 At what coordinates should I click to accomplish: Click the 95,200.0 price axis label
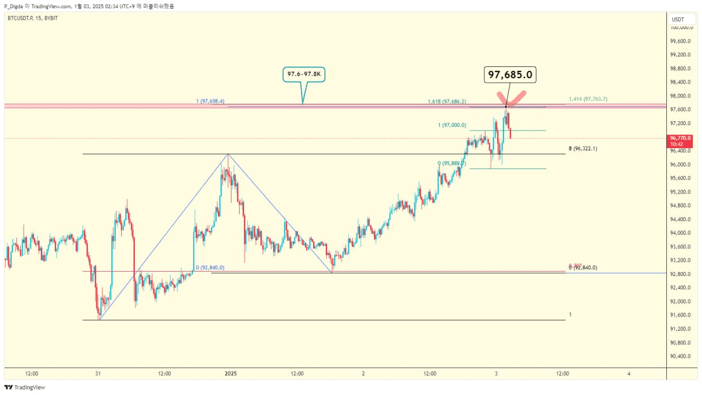[x=679, y=192]
